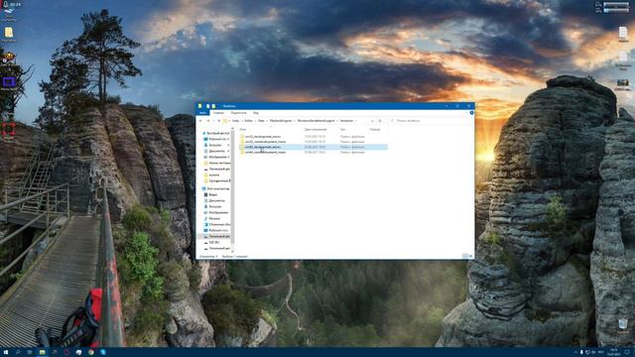The width and height of the screenshot is (635, 357).
Task: Select the win32_development_mono folder
Action: click(313, 137)
